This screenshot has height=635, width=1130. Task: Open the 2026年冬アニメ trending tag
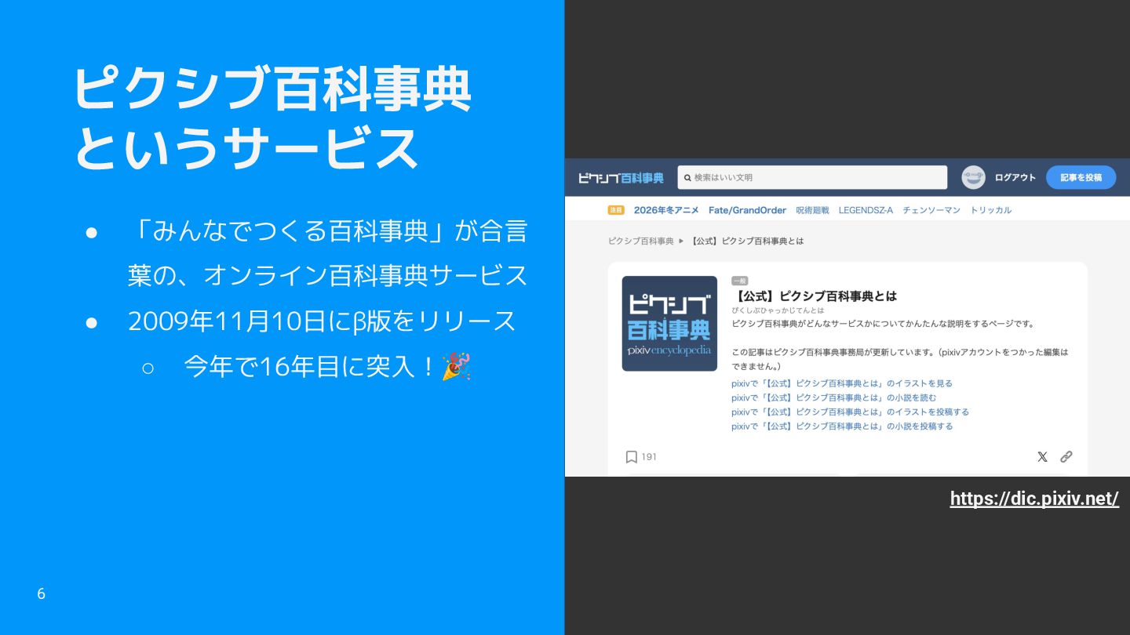pyautogui.click(x=666, y=210)
